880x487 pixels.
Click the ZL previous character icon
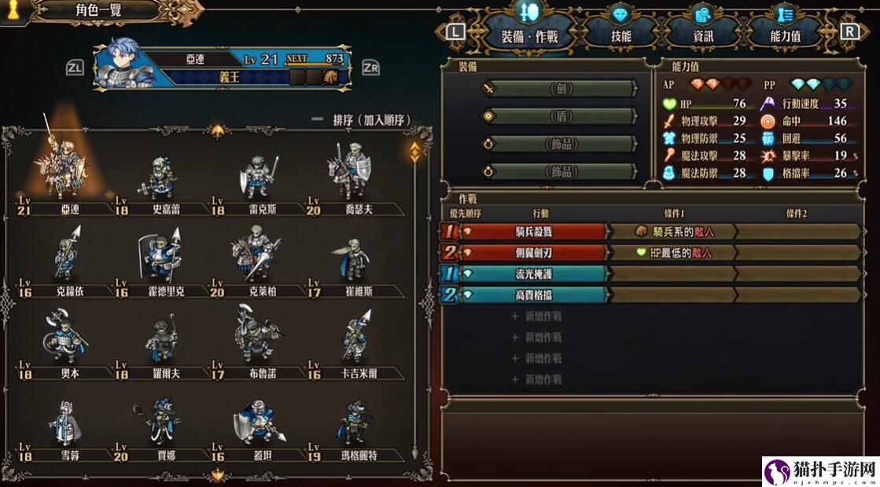click(x=75, y=68)
